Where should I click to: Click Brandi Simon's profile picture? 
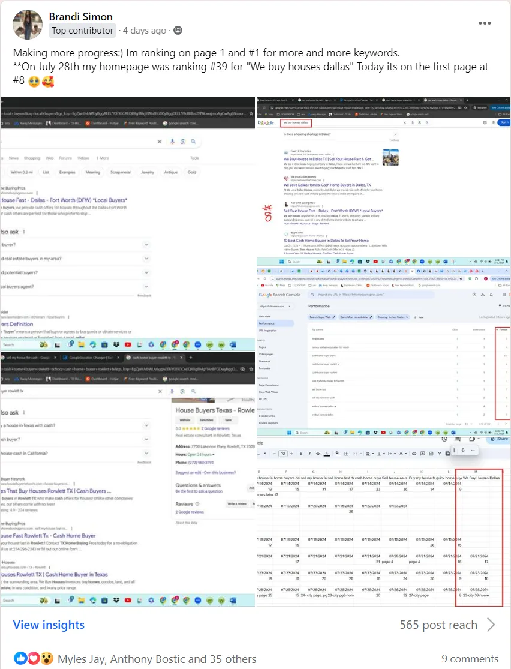28,24
